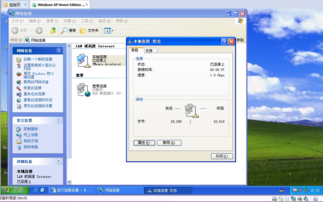
Task: Select the 本地连接 LAN adapter icon
Action: click(83, 61)
